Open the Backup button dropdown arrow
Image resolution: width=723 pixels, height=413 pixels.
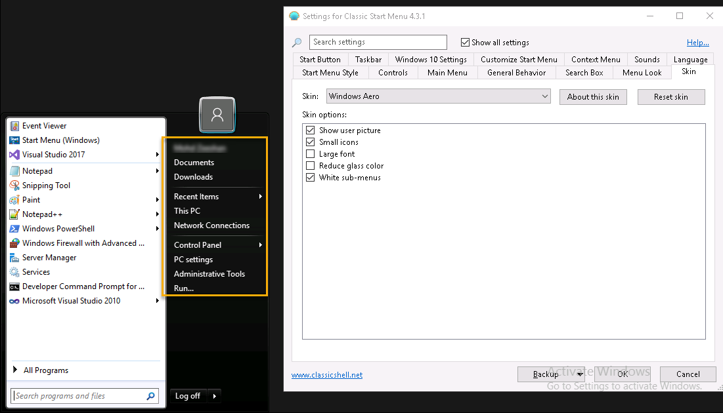click(x=580, y=374)
